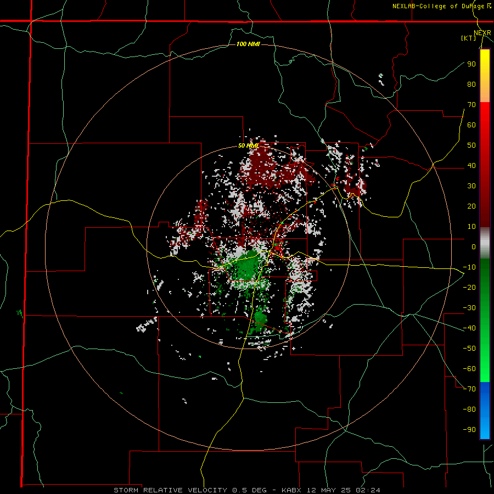Click the 30 value on velocity scale
The height and width of the screenshot is (494, 494).
click(x=471, y=186)
